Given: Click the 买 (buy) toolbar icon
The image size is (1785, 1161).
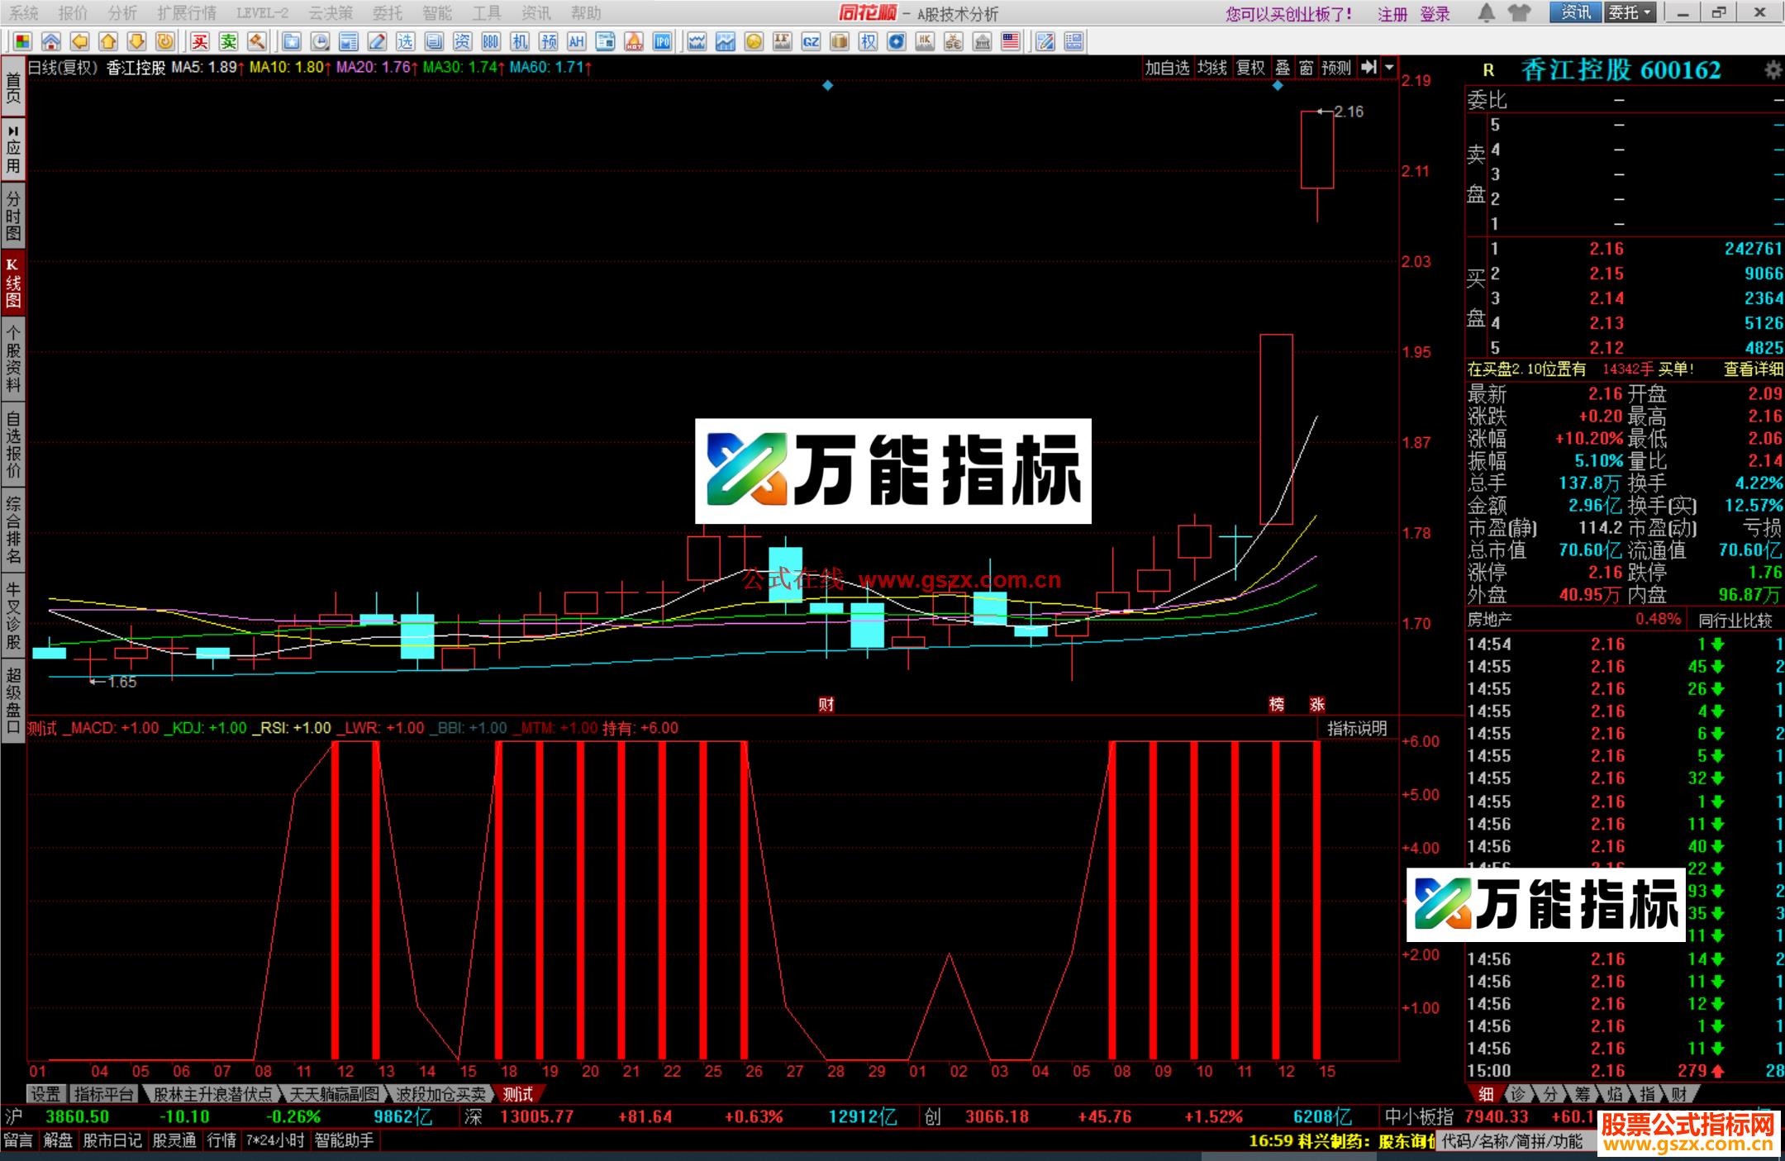Looking at the screenshot, I should 202,39.
